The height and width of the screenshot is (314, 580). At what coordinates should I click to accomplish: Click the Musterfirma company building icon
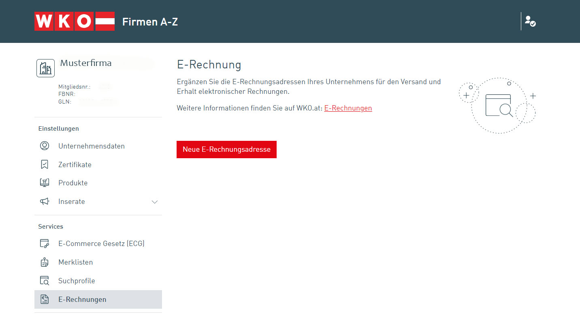pyautogui.click(x=45, y=68)
